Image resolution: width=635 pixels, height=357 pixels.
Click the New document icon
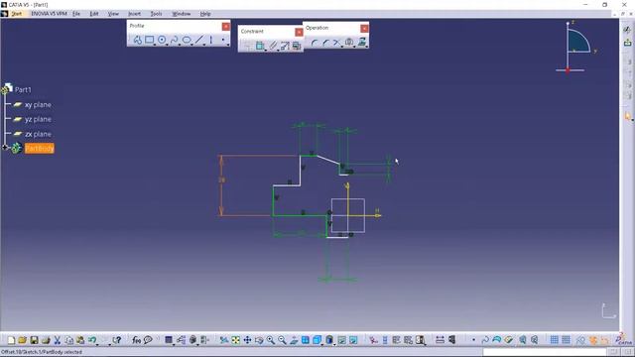tap(11, 340)
